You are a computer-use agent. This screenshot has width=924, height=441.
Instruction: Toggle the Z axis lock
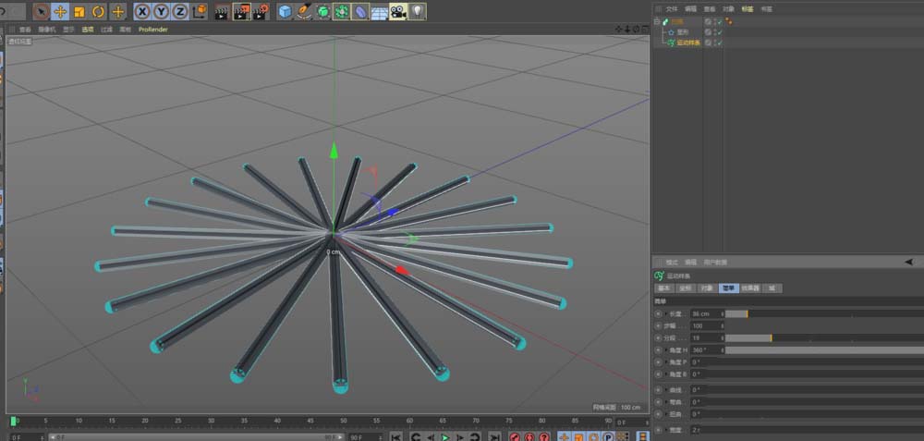(x=179, y=12)
